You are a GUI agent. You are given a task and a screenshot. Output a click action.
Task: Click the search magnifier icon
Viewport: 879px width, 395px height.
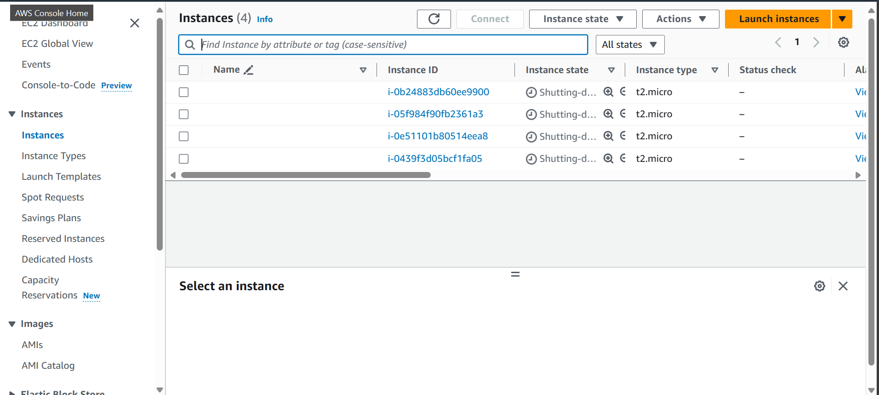[x=190, y=45]
